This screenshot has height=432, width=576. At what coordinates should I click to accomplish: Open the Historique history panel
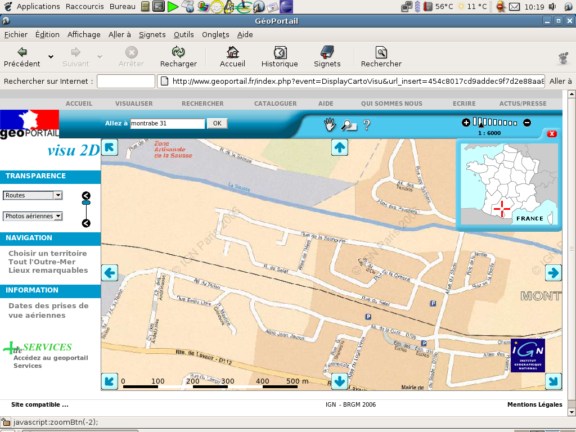(x=280, y=57)
